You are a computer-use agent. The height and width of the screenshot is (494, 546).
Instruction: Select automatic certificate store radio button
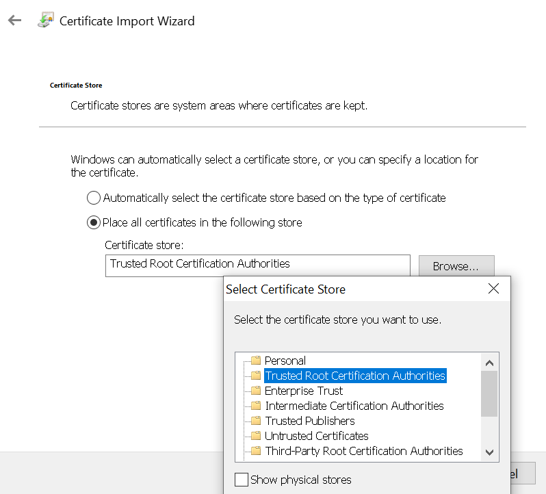94,198
